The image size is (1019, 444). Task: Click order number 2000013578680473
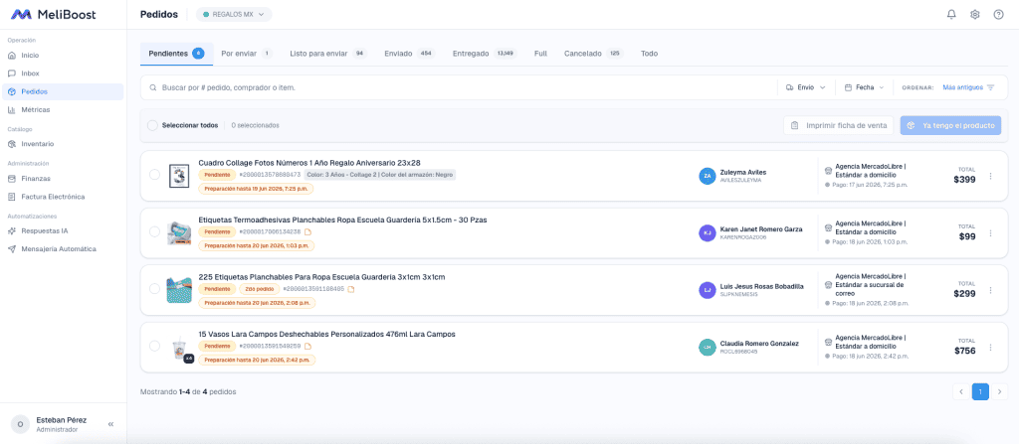271,175
